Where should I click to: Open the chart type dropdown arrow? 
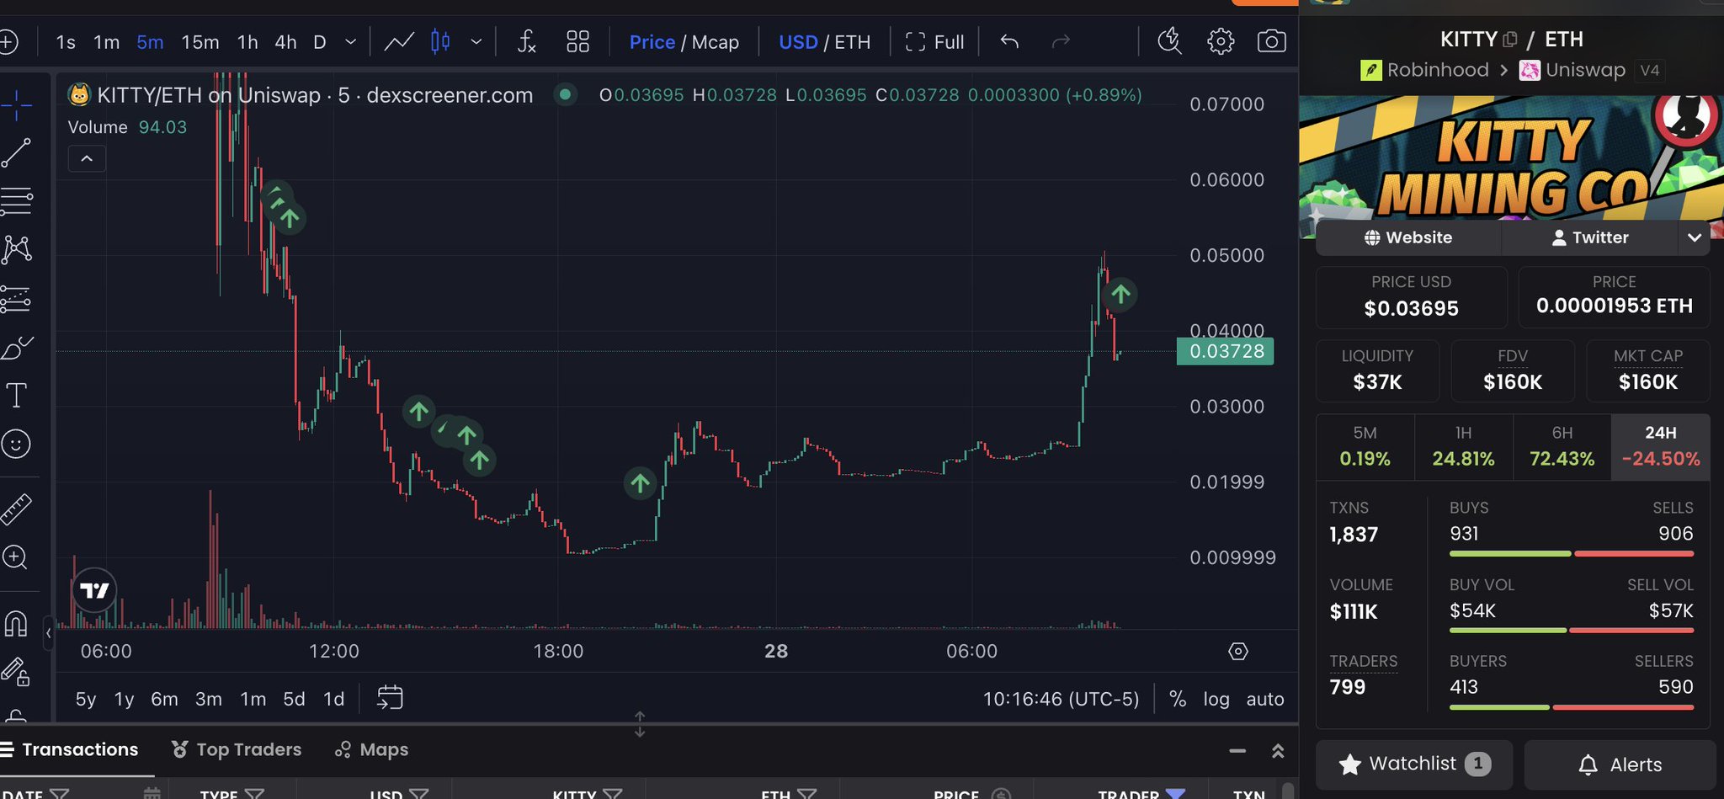tap(476, 41)
